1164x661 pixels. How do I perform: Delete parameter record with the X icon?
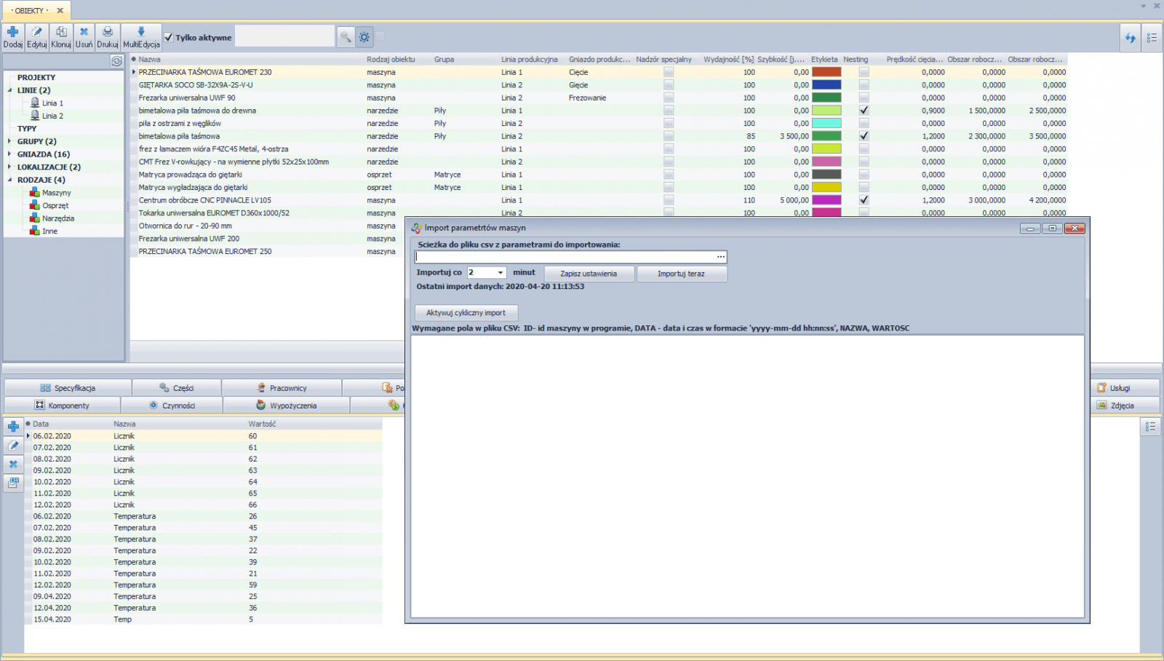[13, 464]
